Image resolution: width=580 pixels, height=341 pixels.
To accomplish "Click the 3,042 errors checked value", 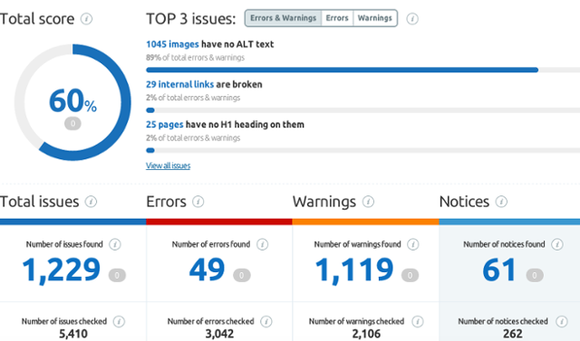I will 219,334.
